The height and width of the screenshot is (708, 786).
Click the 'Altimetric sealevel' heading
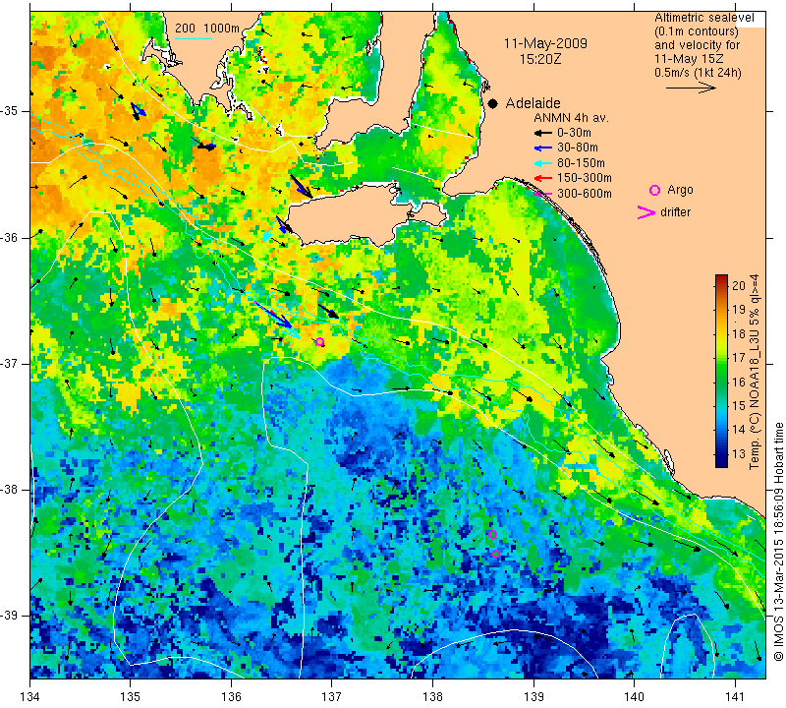(x=704, y=18)
